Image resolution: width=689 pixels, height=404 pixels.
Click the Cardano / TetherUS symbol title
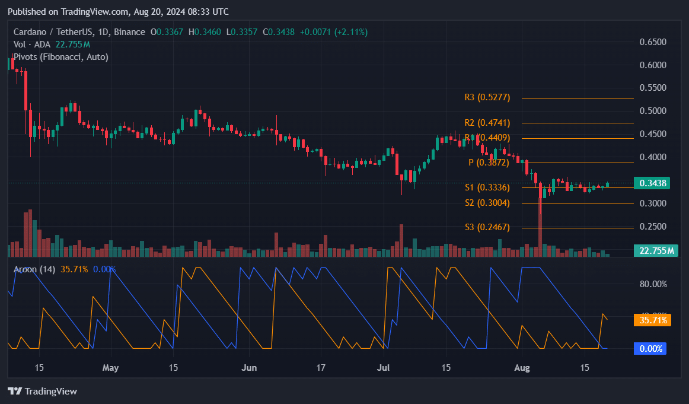click(x=79, y=31)
